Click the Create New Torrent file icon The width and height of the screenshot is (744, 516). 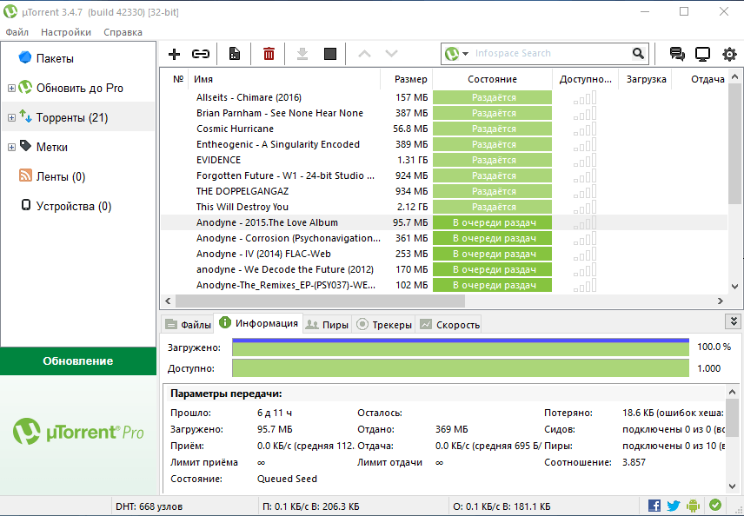point(235,54)
